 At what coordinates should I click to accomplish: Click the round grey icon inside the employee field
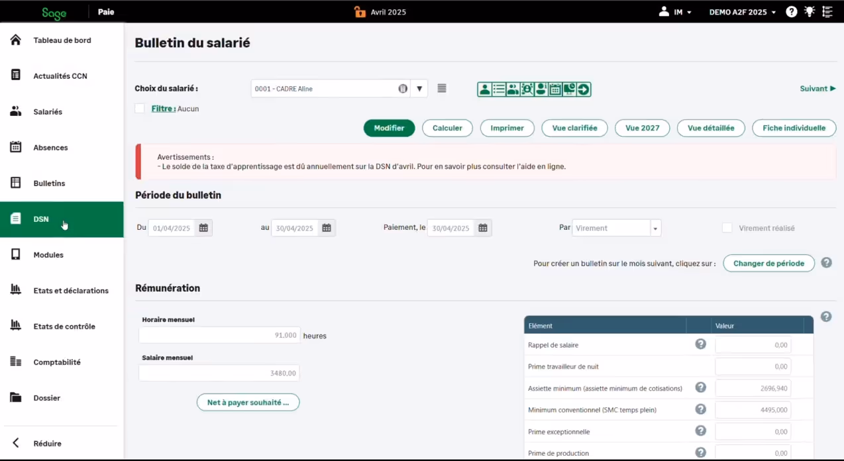pyautogui.click(x=403, y=89)
